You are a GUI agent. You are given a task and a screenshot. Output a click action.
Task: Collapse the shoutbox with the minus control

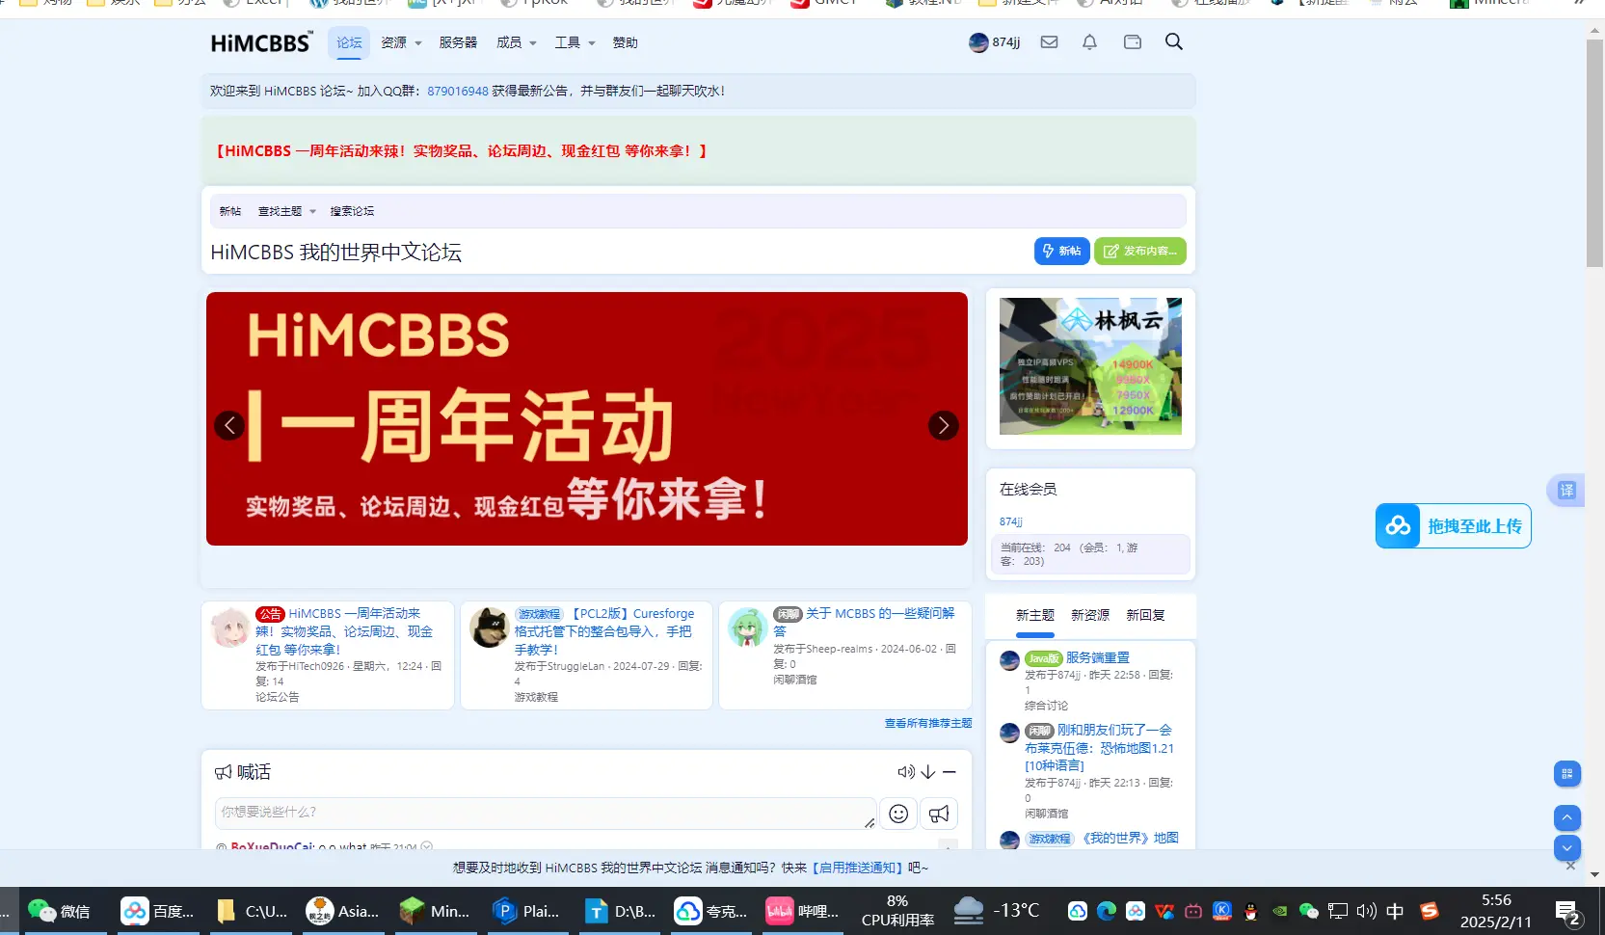950,771
